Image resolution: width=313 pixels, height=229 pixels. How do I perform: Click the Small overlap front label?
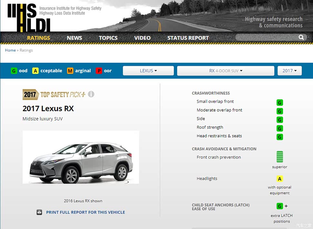[215, 101]
